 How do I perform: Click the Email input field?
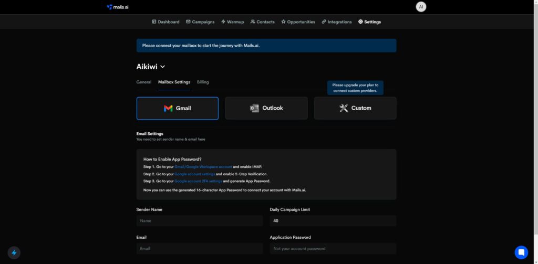tap(200, 249)
